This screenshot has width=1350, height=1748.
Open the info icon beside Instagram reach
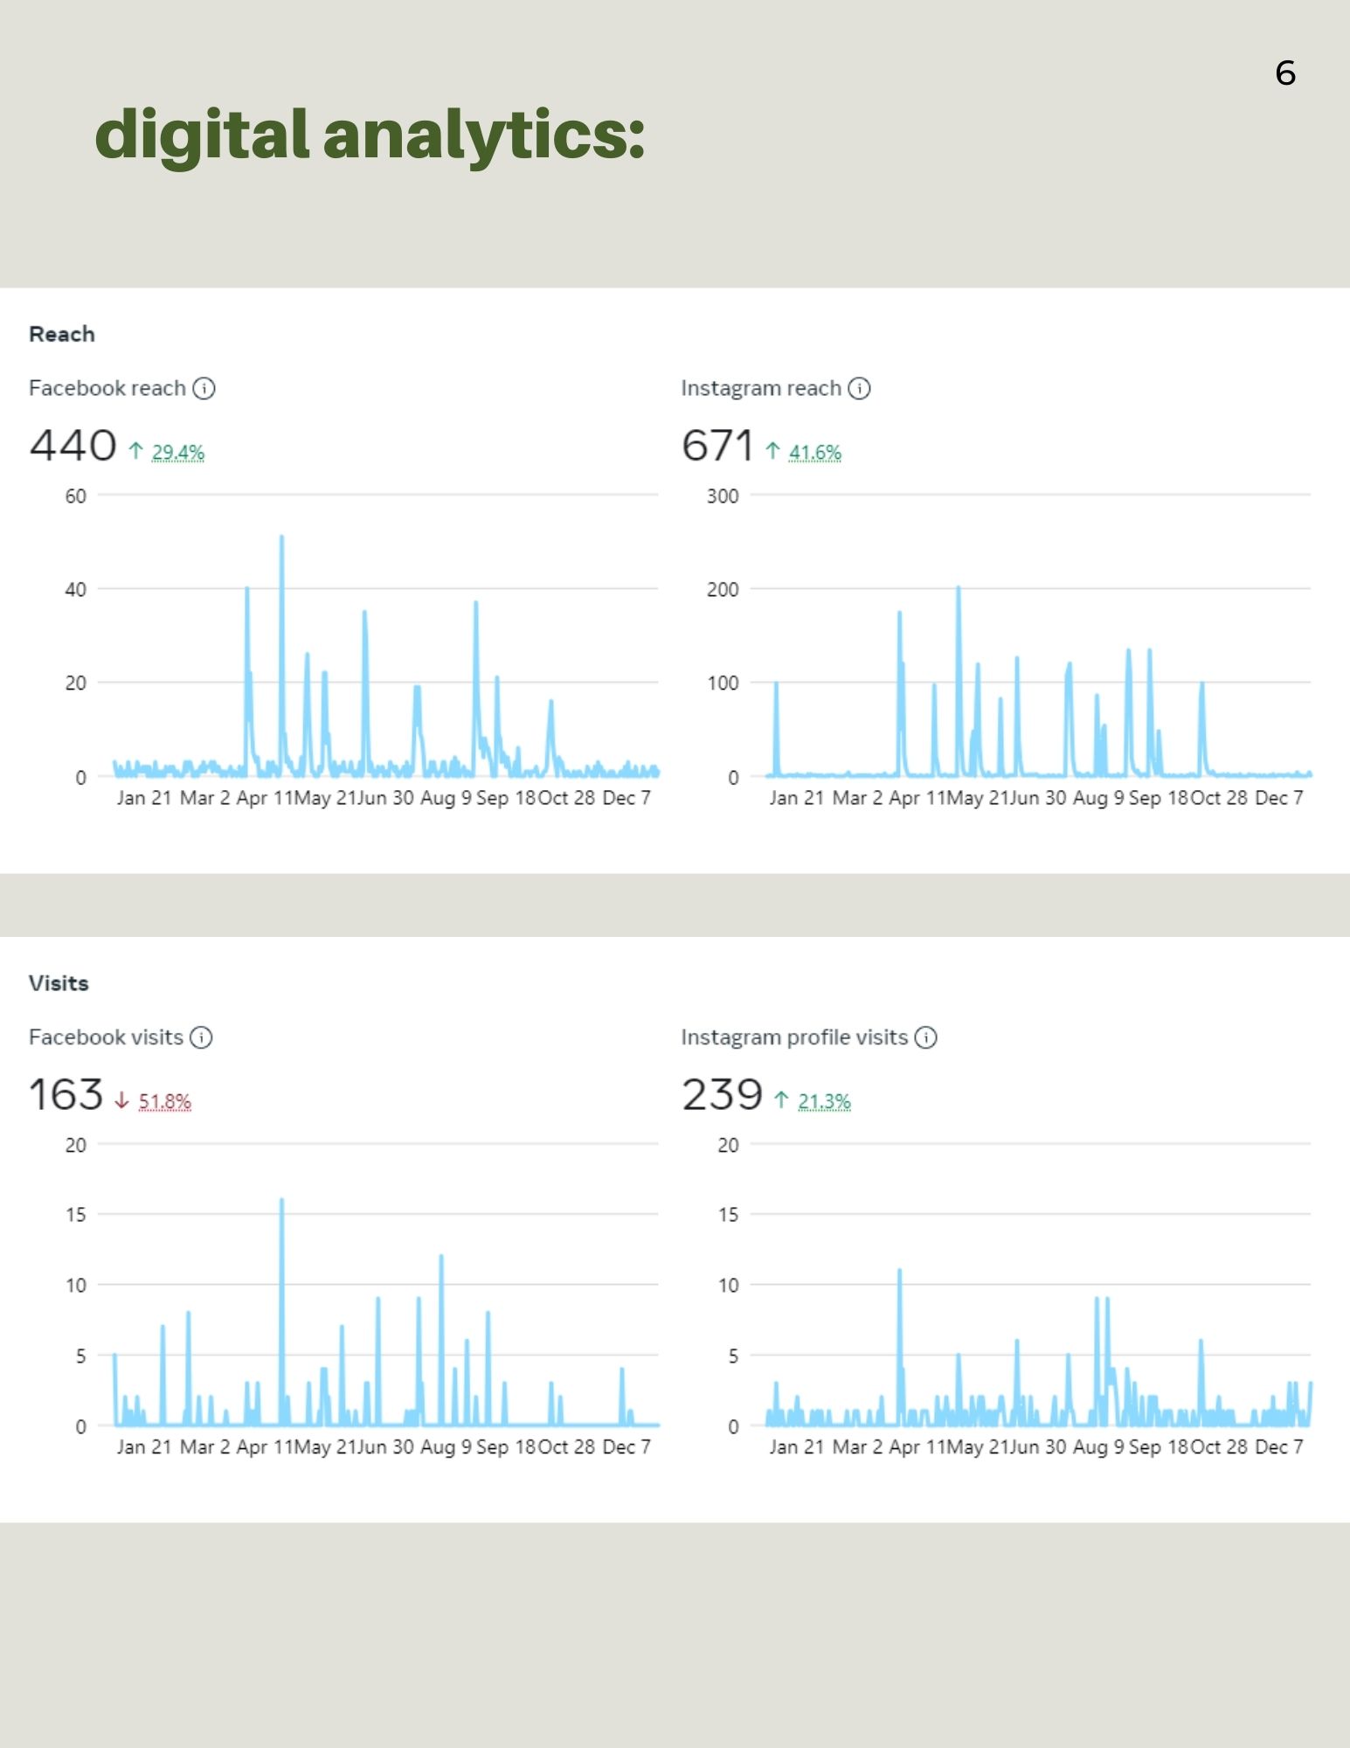point(859,388)
